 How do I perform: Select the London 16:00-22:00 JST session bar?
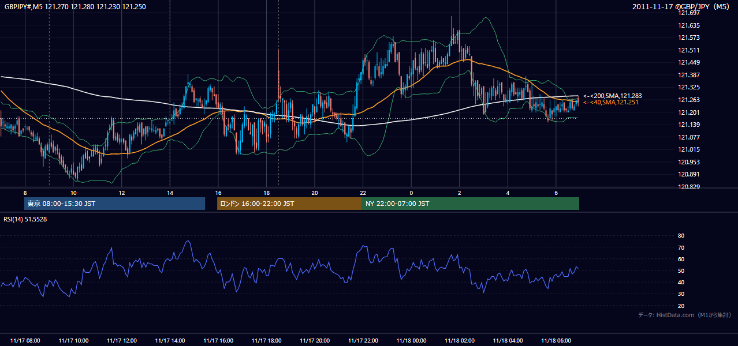click(x=289, y=204)
